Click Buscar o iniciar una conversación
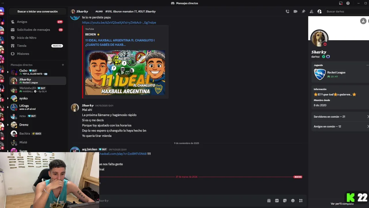Viewport: 369px width, 208px height. [37, 12]
